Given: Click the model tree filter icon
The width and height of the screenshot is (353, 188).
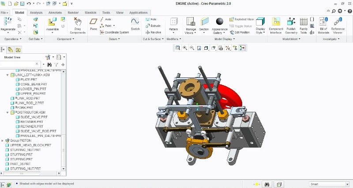Looking at the screenshot, I should click(x=56, y=65).
